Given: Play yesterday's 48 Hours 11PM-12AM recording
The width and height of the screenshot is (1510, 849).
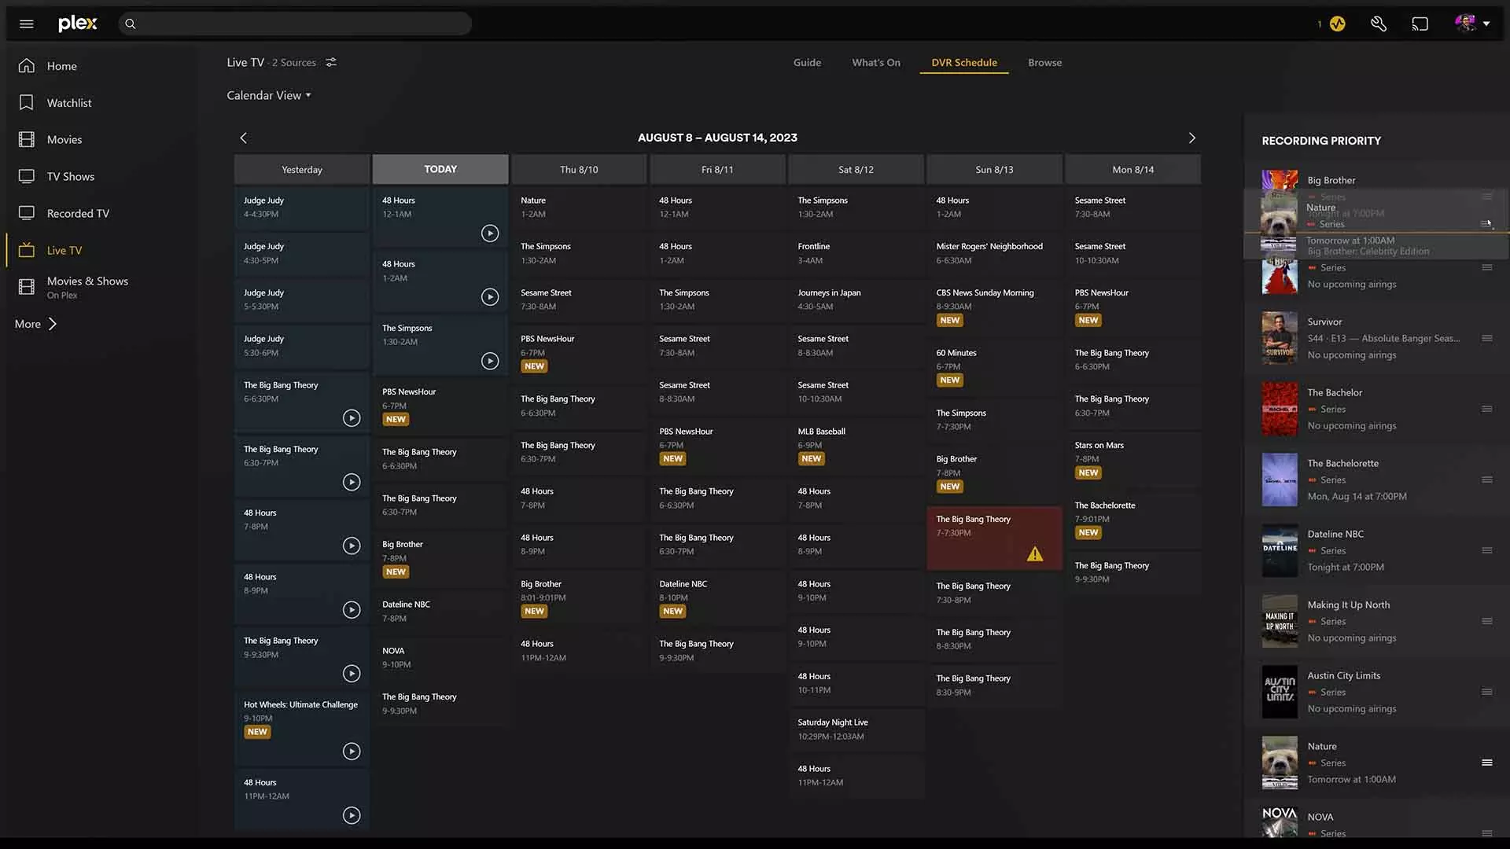Looking at the screenshot, I should tap(352, 815).
